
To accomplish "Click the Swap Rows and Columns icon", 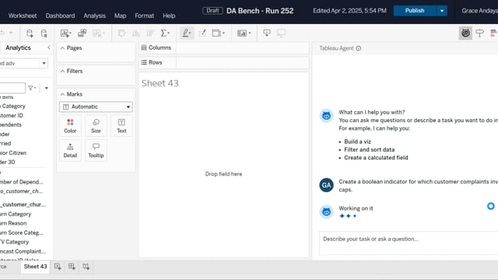I will [121, 33].
